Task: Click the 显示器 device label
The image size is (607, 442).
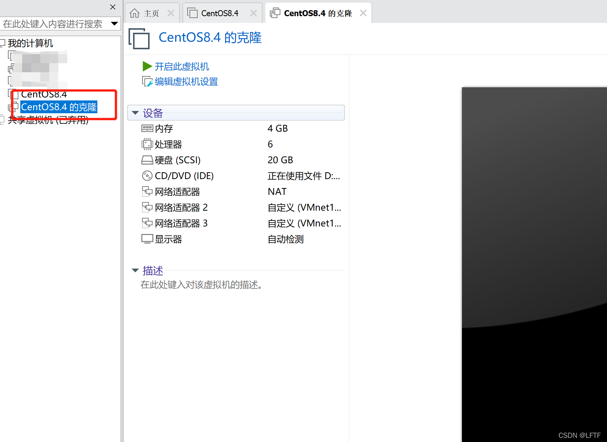Action: point(168,239)
